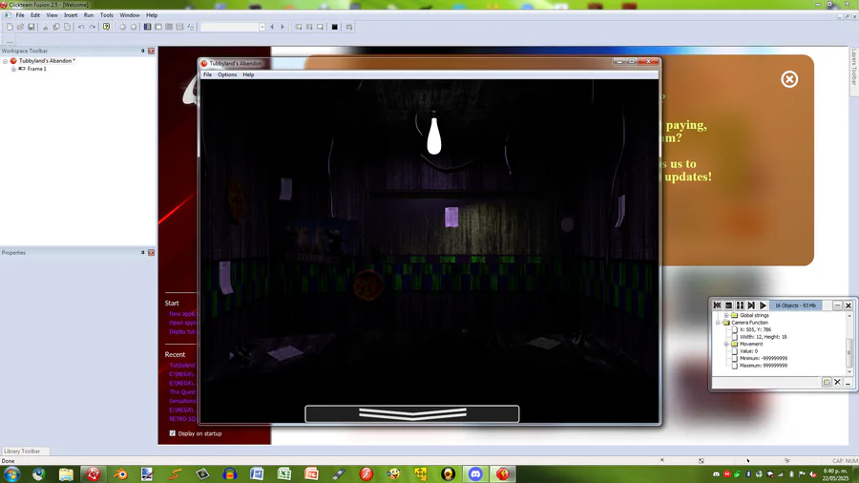Close the Properties panel
859x483 pixels.
pos(151,252)
